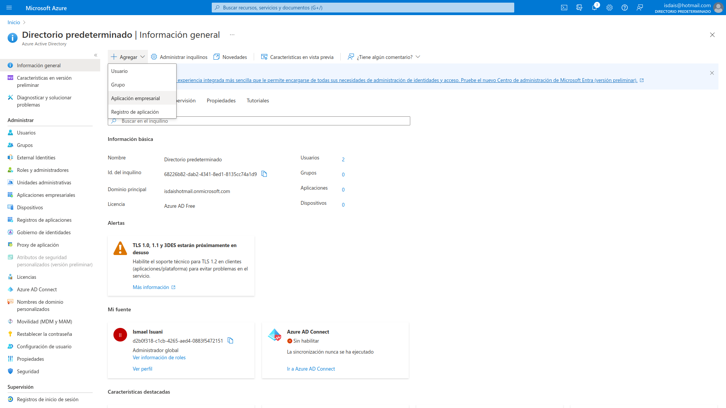Open the Grupos count link
Viewport: 726px width, 408px height.
pos(343,175)
